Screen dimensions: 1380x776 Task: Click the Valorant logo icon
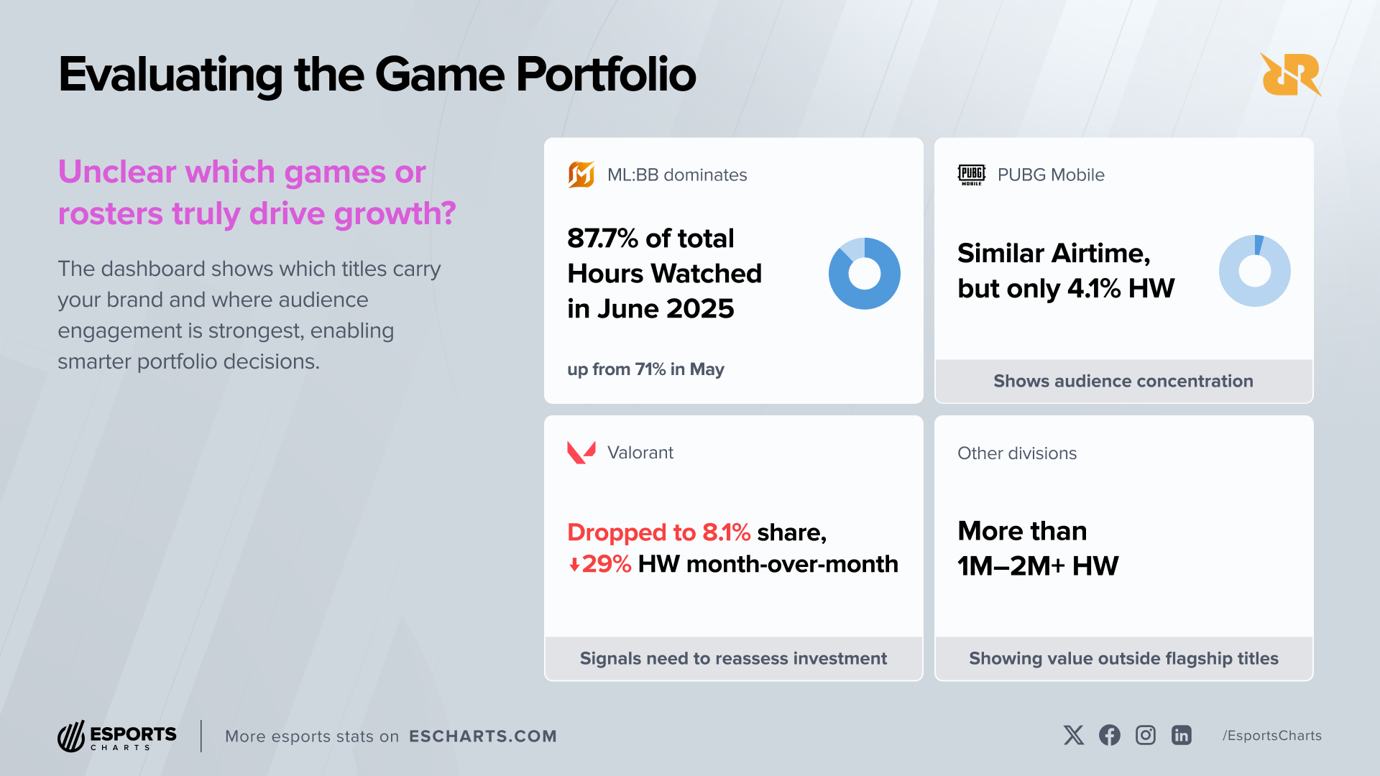pyautogui.click(x=581, y=453)
